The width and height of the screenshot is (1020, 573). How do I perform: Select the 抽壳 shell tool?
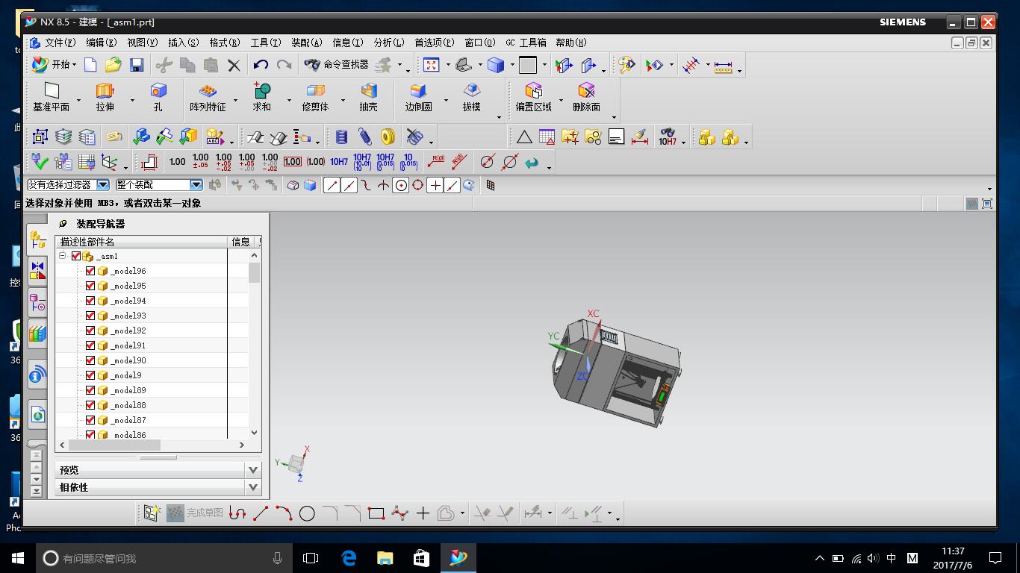[x=369, y=98]
